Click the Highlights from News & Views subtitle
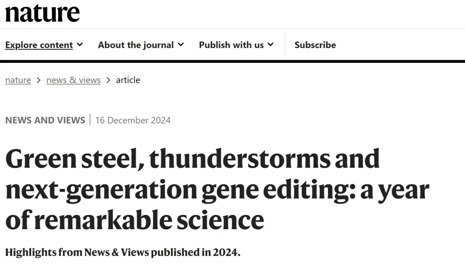The height and width of the screenshot is (267, 465). 123,252
